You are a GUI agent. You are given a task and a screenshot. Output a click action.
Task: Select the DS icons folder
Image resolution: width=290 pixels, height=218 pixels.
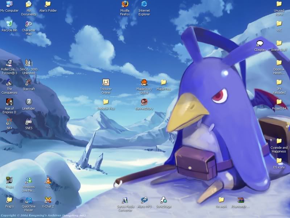[x=279, y=163]
